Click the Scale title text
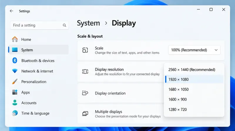 [99, 48]
